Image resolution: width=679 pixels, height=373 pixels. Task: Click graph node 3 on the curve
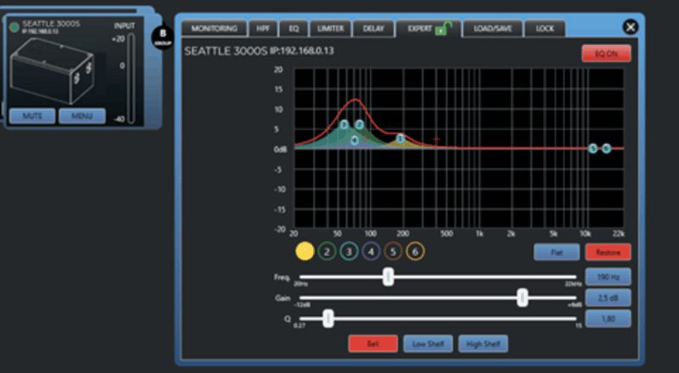click(x=344, y=125)
